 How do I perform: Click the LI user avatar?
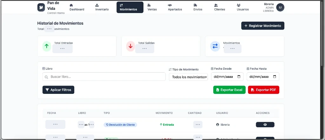(280, 7)
